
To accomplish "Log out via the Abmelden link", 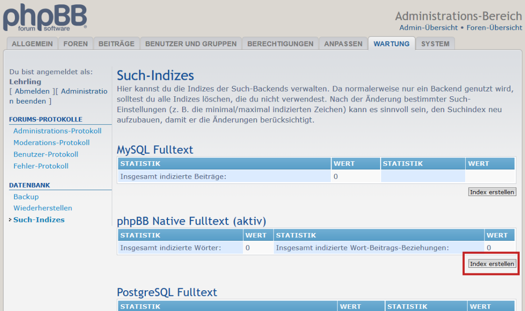I will (32, 91).
